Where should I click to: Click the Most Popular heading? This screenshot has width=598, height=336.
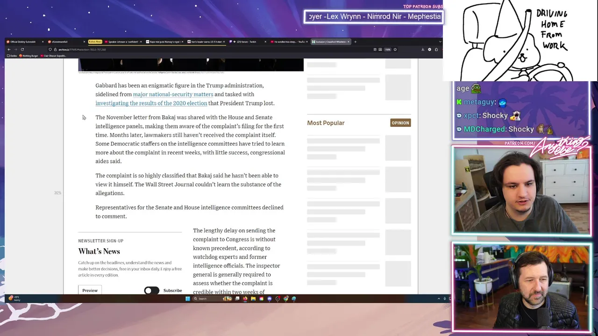(x=326, y=123)
